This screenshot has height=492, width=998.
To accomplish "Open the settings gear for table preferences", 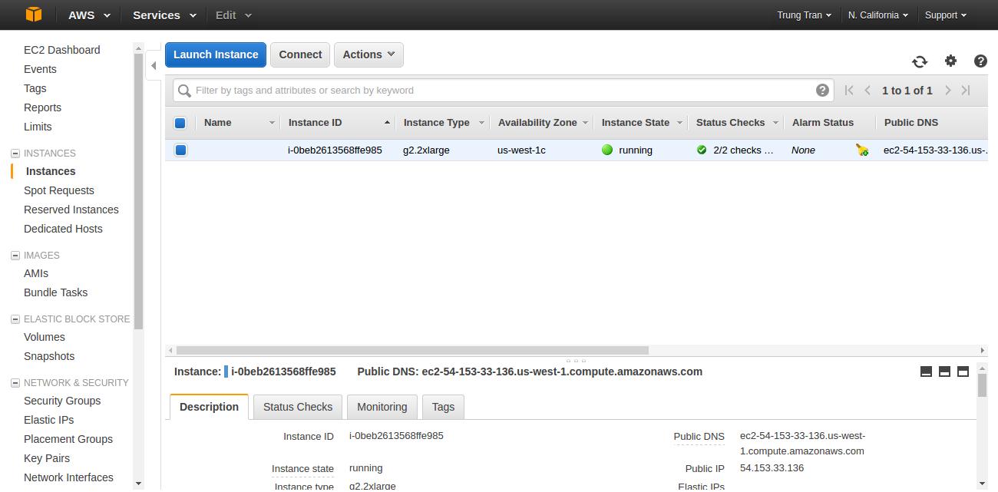I will 950,61.
